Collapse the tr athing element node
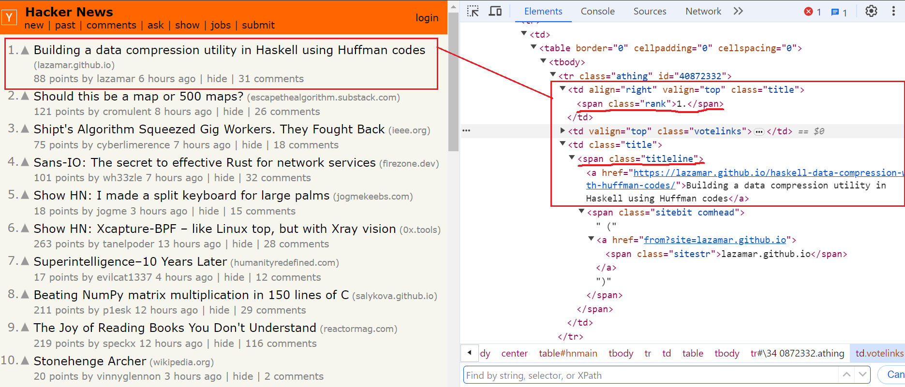 coord(553,75)
